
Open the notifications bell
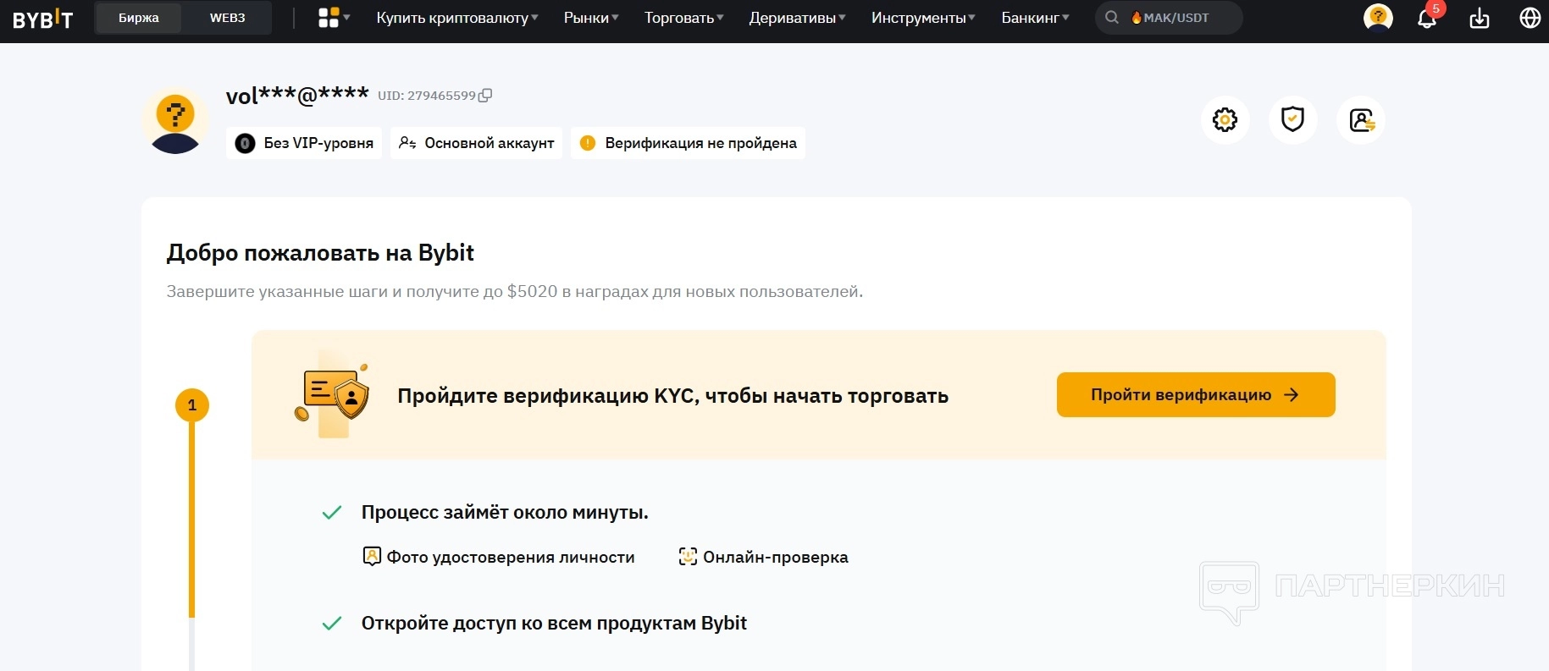(1427, 18)
